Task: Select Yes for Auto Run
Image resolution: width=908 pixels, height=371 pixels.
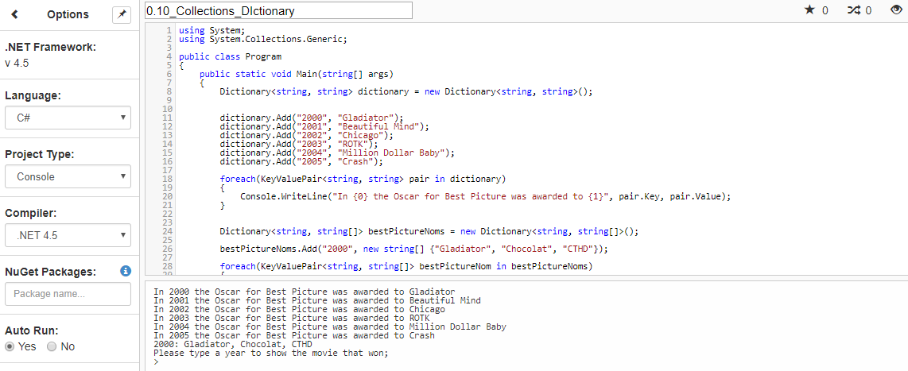Action: click(x=10, y=346)
